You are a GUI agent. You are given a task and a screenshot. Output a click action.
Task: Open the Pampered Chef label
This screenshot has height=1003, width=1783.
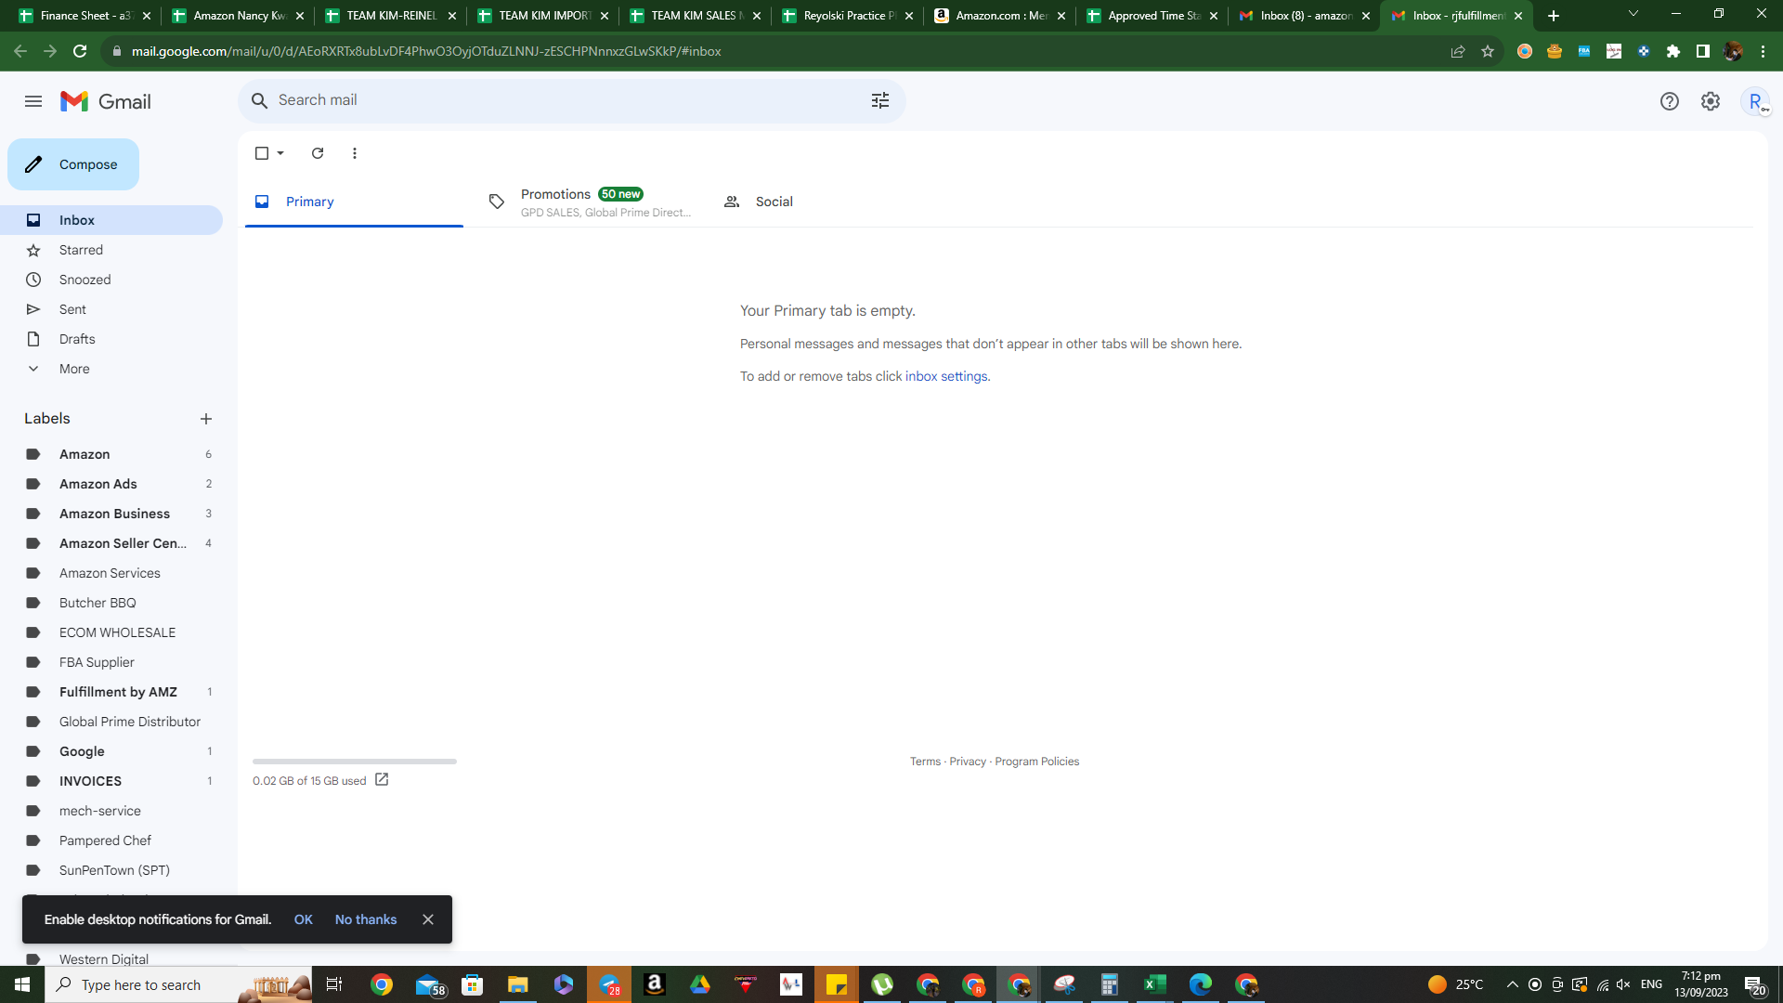(111, 840)
